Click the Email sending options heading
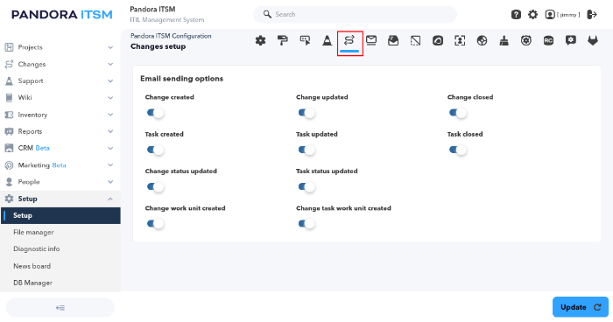The width and height of the screenshot is (613, 322). click(x=182, y=79)
